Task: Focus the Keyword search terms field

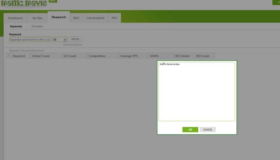Action: pyautogui.click(x=30, y=39)
